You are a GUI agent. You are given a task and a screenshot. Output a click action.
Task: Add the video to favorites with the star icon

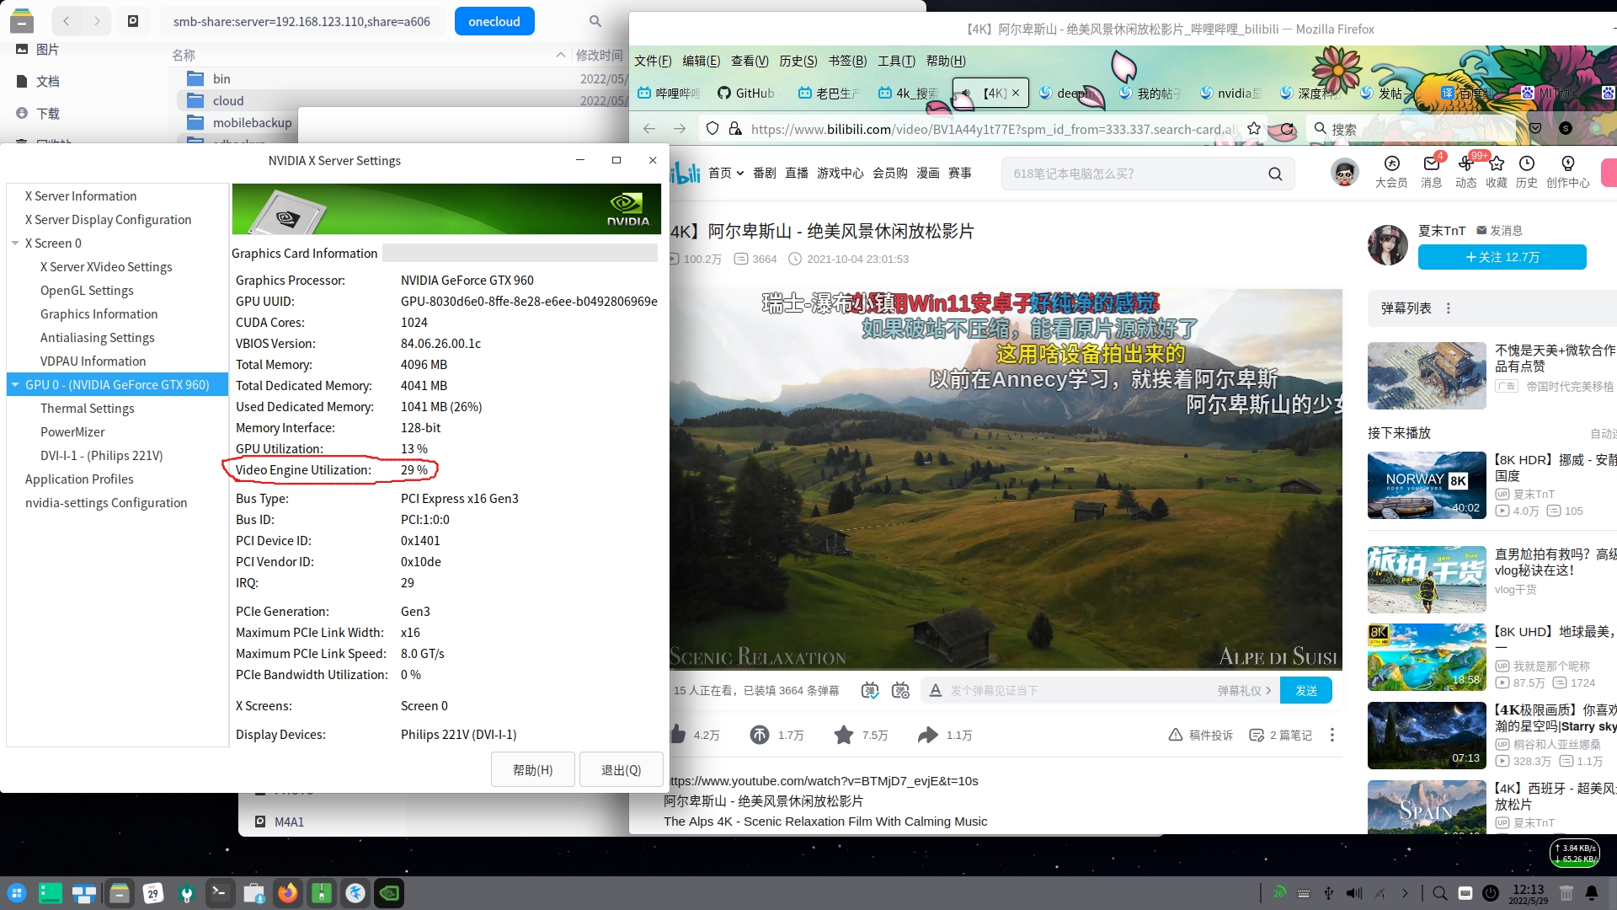pos(843,735)
